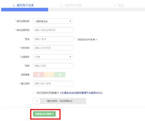Viewport: 145px width, 121px height.
Task: Focus the 姓名 input field
Action: coord(53,39)
